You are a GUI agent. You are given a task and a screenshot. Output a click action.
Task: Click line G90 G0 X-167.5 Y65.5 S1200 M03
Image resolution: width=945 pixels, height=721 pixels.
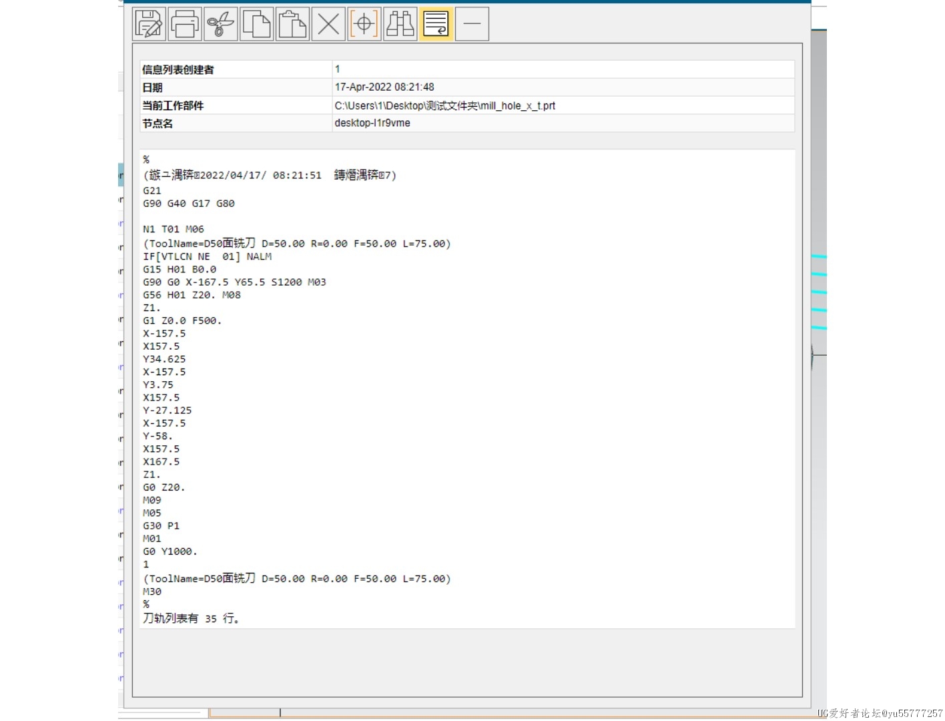(x=234, y=282)
